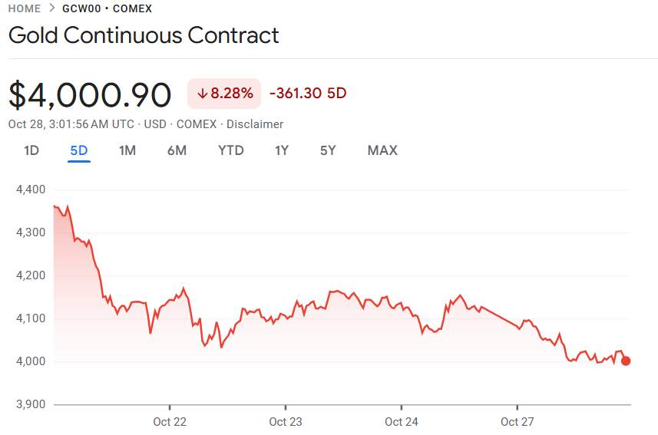Switch to the 6M range tab
Image resolution: width=658 pixels, height=435 pixels.
pyautogui.click(x=177, y=150)
